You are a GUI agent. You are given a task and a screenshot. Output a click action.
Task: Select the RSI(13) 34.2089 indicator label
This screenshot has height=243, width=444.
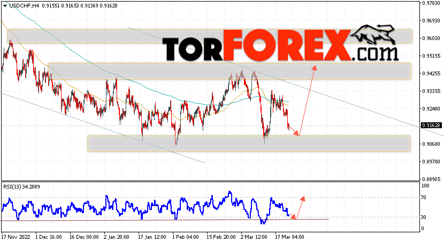(21, 187)
